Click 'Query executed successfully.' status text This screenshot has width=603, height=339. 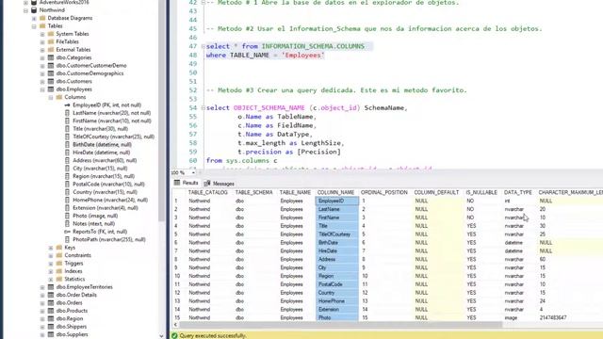coord(213,336)
